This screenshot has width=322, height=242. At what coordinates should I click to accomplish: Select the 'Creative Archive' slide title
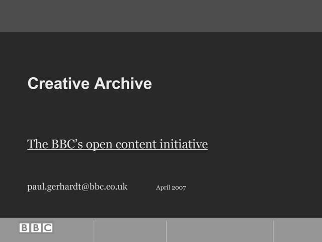90,84
